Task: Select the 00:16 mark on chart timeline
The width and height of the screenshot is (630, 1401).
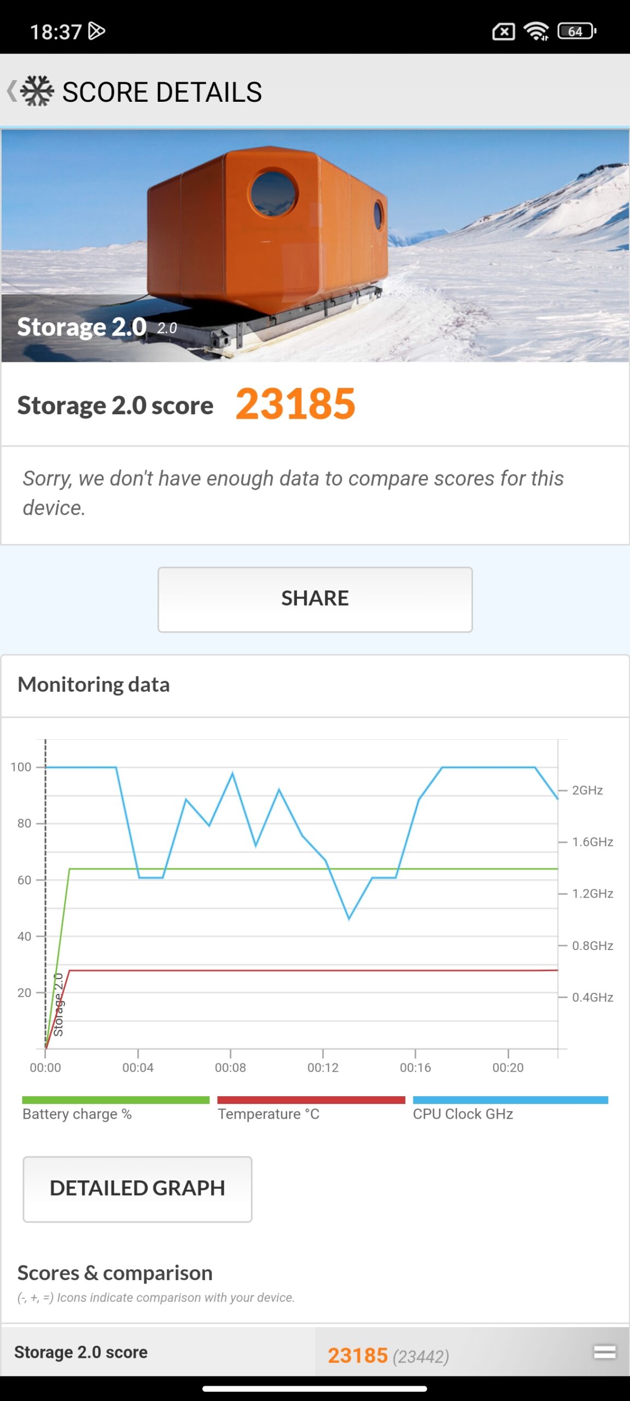Action: 415,1067
